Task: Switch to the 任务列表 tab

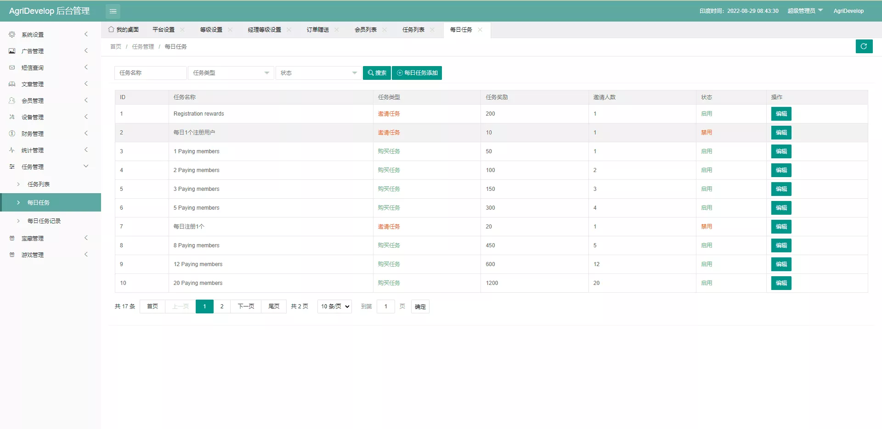Action: pyautogui.click(x=413, y=29)
